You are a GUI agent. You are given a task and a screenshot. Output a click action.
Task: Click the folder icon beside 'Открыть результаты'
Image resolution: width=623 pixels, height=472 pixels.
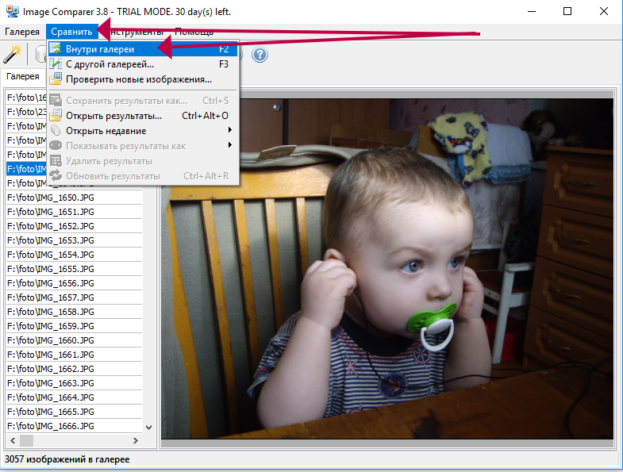(56, 116)
